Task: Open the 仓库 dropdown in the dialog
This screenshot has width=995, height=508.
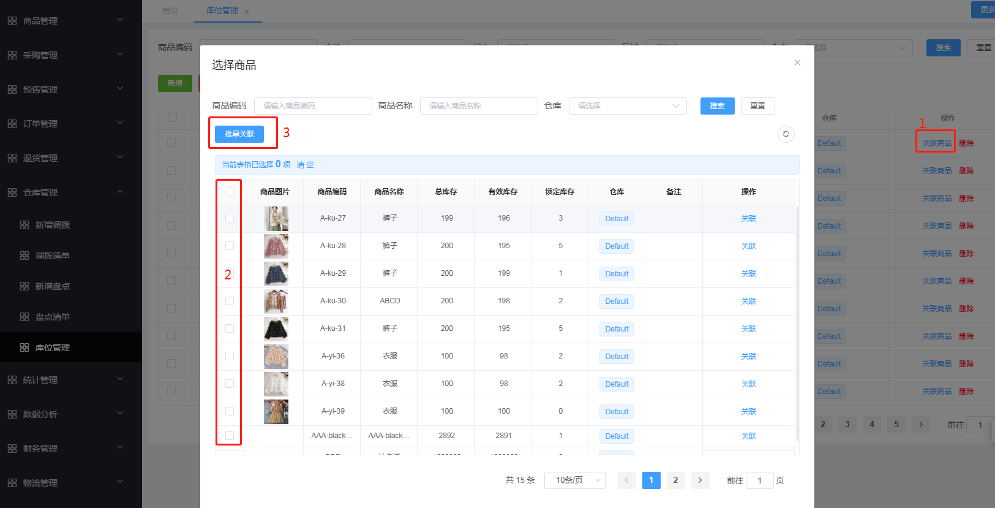Action: point(628,106)
